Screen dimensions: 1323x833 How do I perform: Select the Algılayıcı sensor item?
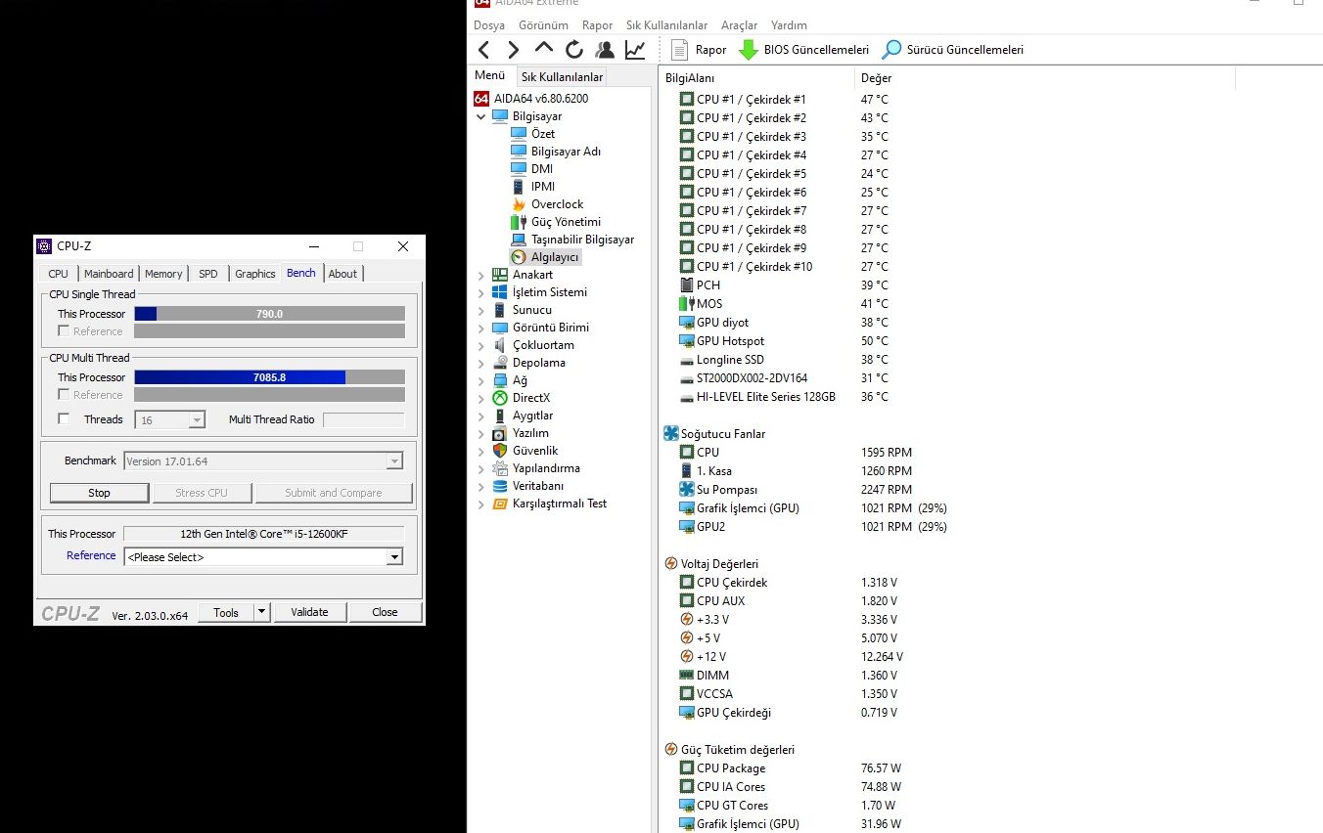tap(555, 257)
